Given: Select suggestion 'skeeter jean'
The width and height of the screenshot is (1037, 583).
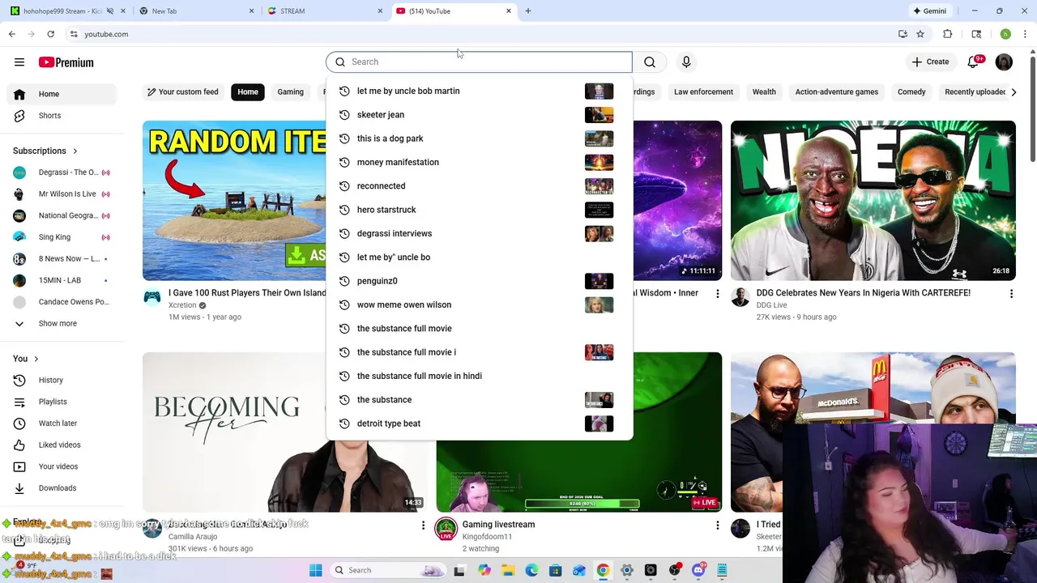Looking at the screenshot, I should pyautogui.click(x=479, y=114).
